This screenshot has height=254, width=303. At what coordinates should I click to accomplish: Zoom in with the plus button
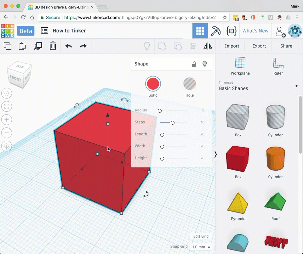7,120
